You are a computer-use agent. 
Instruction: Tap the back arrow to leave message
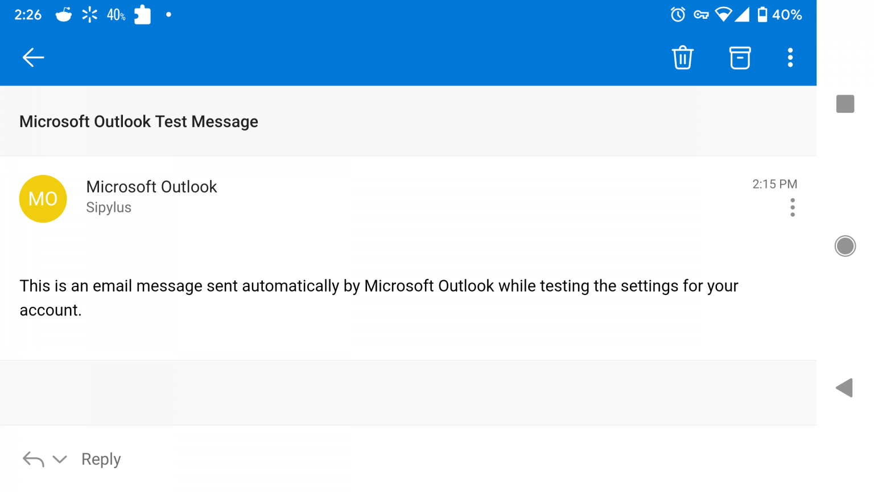coord(33,58)
